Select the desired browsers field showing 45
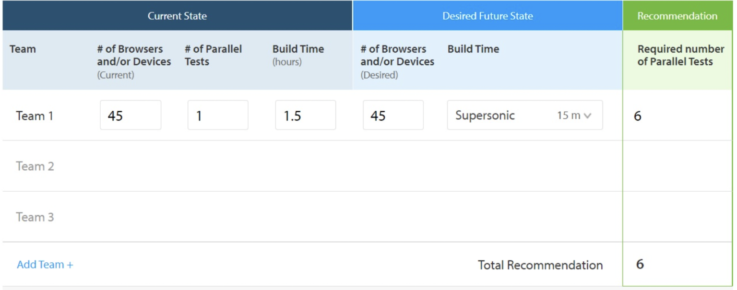This screenshot has height=290, width=737. pyautogui.click(x=393, y=115)
